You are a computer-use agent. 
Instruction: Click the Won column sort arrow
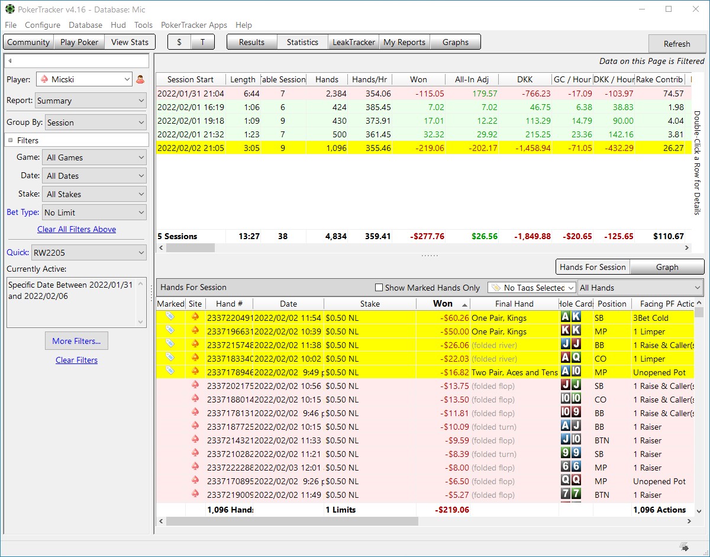[464, 304]
